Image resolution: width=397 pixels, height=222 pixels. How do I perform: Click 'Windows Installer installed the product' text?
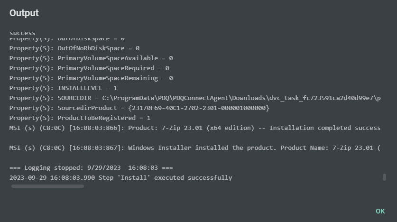pyautogui.click(x=202, y=148)
